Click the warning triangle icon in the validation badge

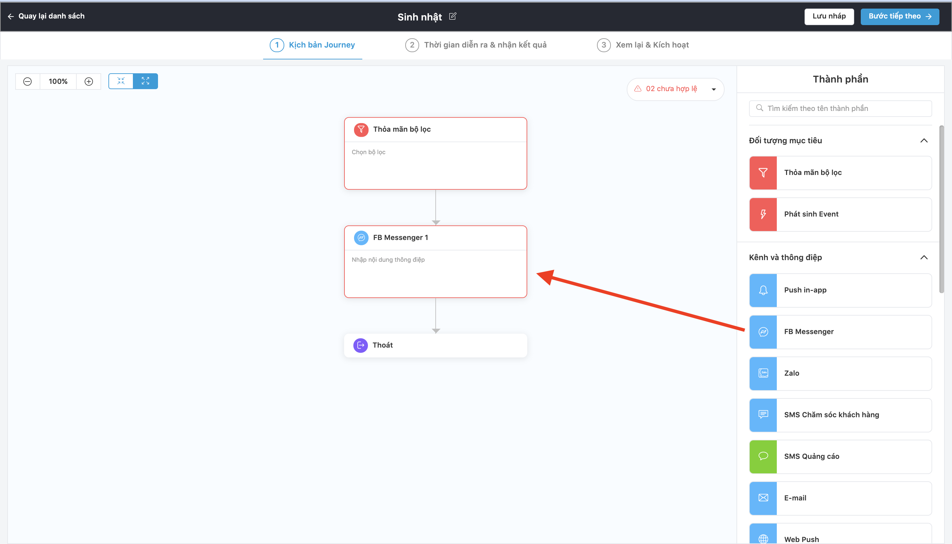tap(638, 88)
